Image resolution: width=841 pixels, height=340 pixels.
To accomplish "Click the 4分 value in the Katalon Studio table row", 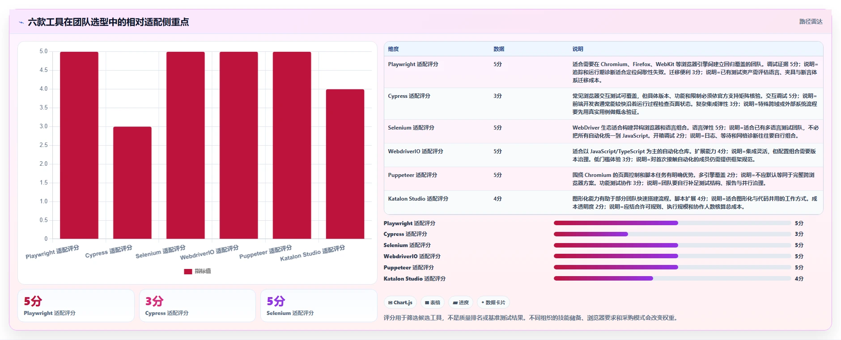I will pyautogui.click(x=497, y=199).
